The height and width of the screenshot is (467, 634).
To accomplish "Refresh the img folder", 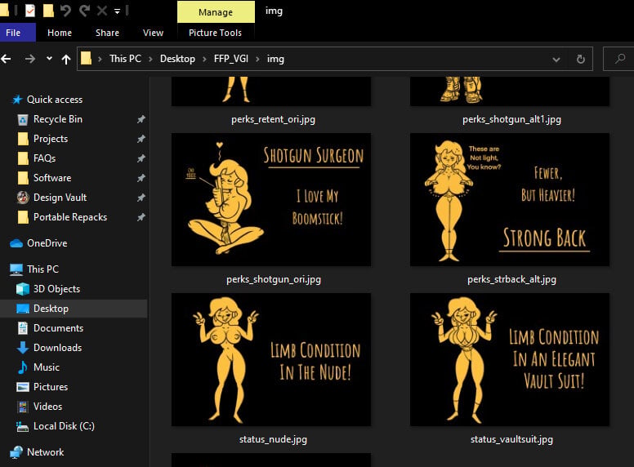I will tap(581, 59).
